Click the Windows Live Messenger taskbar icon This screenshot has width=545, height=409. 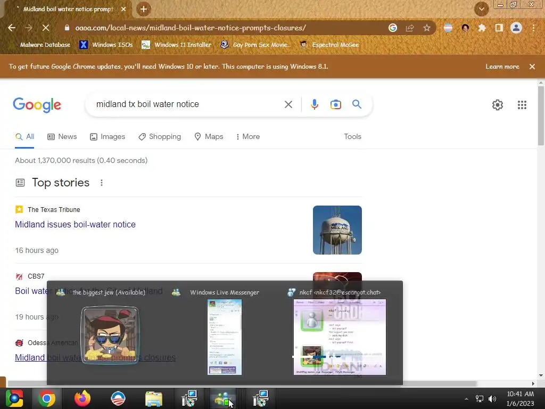click(223, 398)
